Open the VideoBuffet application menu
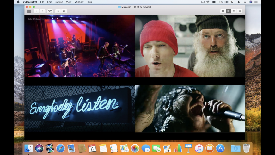 (x=30, y=2)
